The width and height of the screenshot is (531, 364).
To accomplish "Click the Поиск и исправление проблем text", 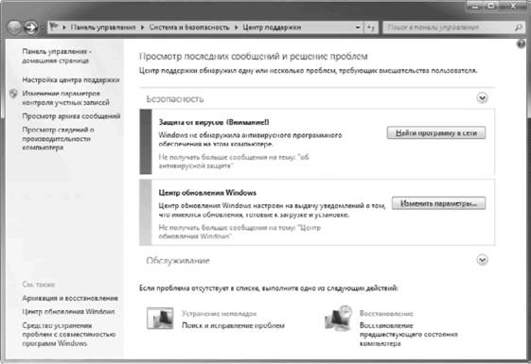I will point(233,325).
